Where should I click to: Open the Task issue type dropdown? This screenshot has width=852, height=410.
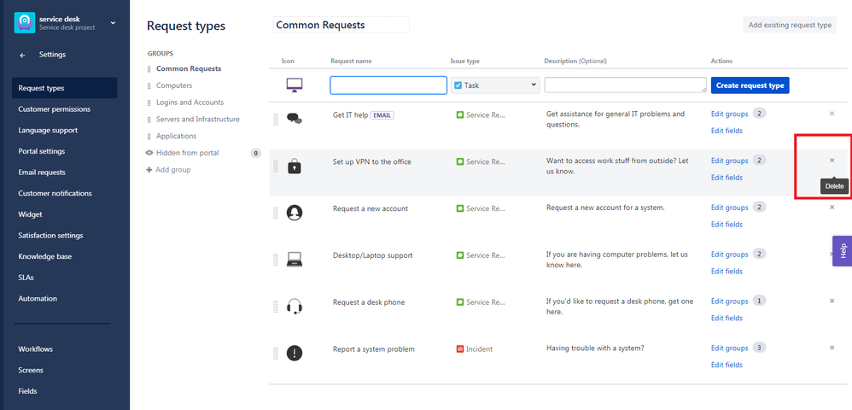tap(495, 85)
